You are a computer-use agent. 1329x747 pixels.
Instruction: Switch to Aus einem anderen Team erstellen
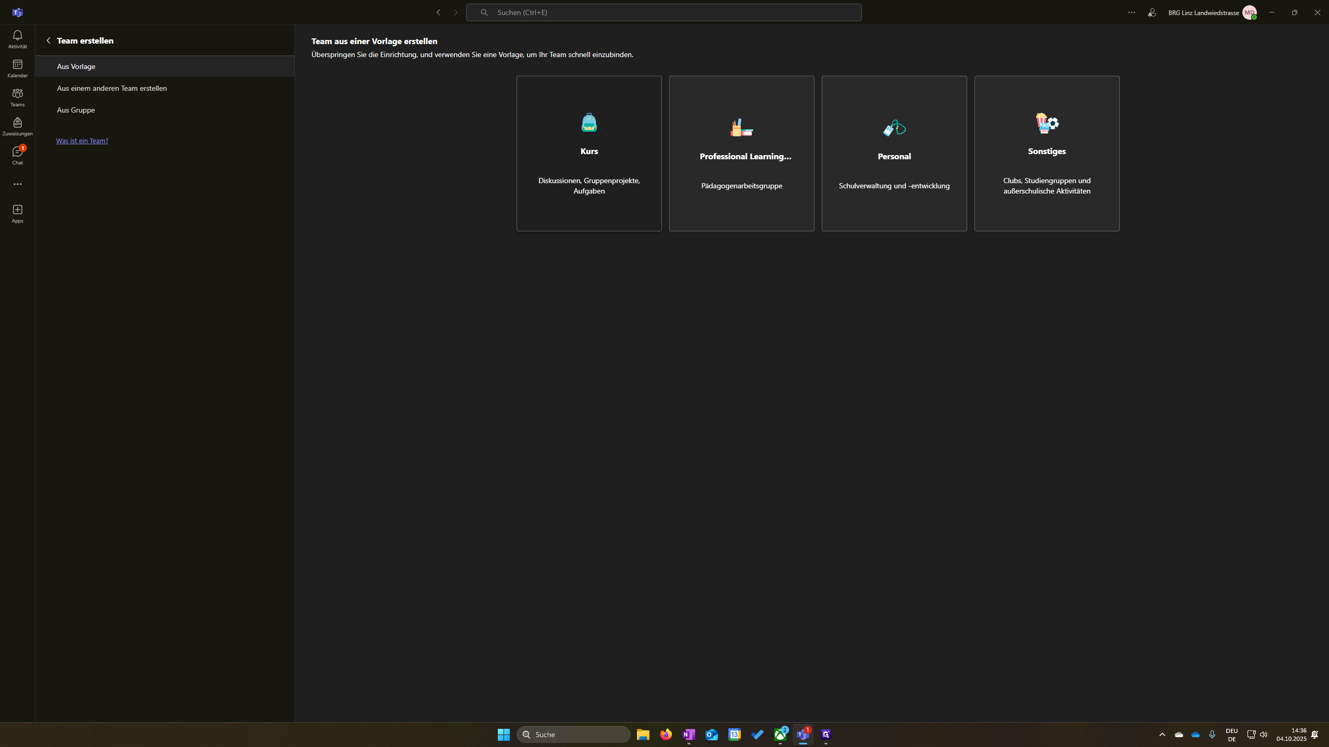[112, 88]
